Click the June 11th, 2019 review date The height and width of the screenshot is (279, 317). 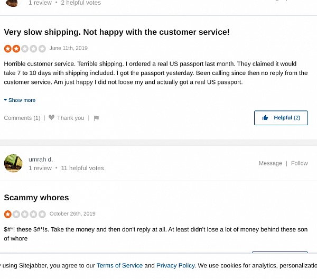point(69,48)
